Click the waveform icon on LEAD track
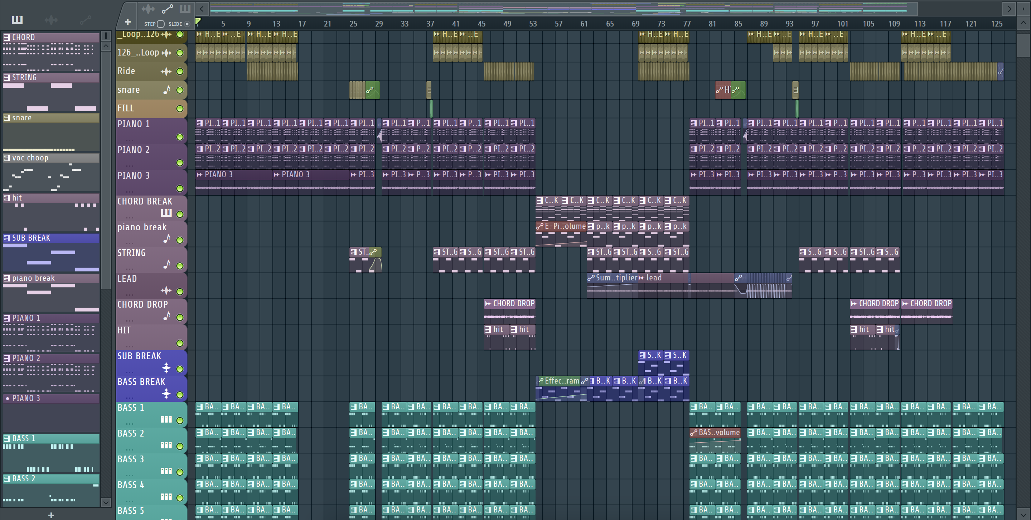The width and height of the screenshot is (1031, 520). click(x=166, y=291)
